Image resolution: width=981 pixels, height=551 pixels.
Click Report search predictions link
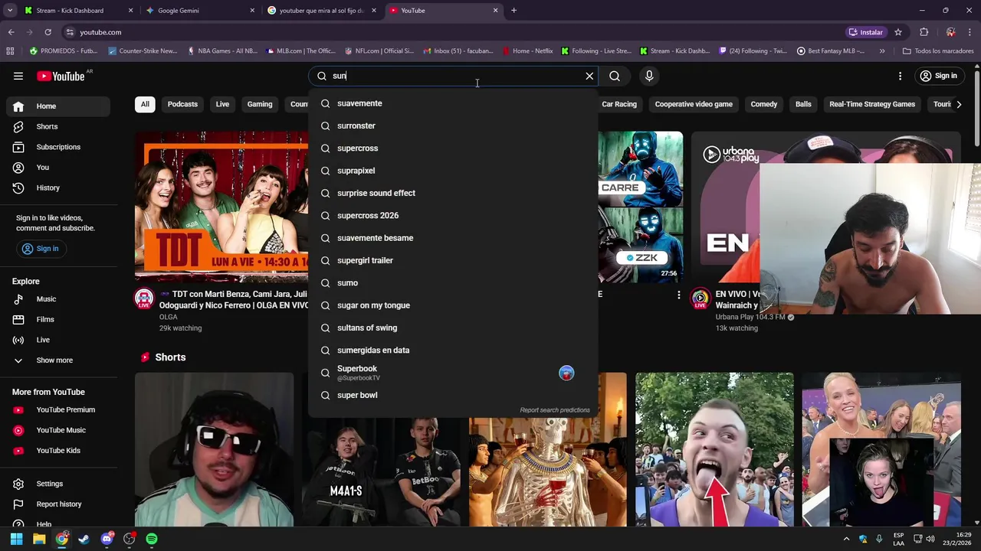[x=555, y=410]
